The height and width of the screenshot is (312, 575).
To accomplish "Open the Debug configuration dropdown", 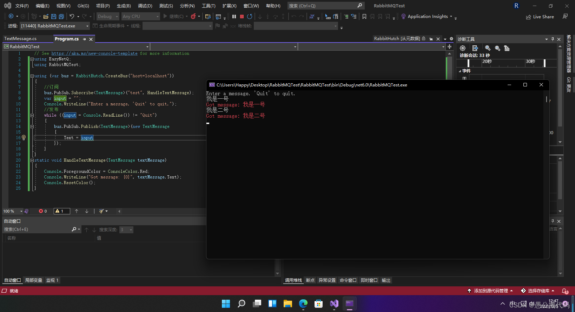I will (x=108, y=16).
